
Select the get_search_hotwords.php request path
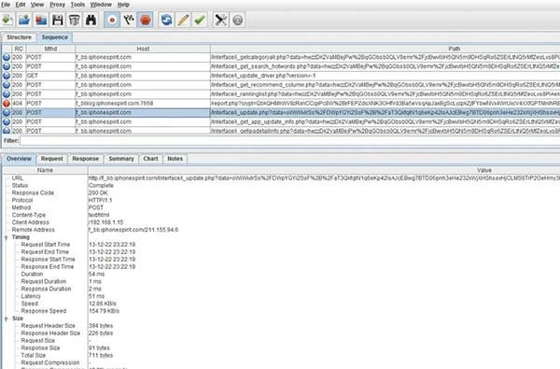(x=385, y=66)
